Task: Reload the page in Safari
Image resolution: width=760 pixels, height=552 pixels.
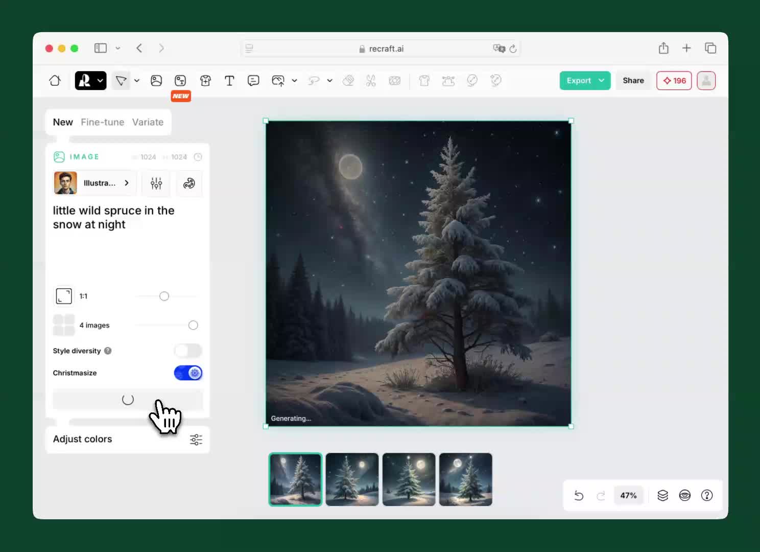Action: [x=513, y=49]
